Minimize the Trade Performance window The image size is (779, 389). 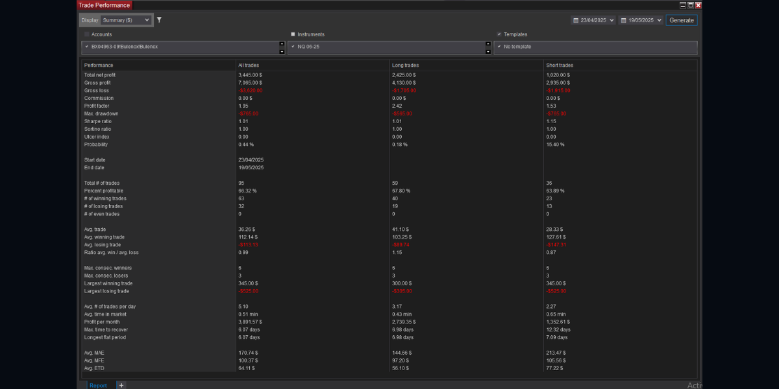682,5
